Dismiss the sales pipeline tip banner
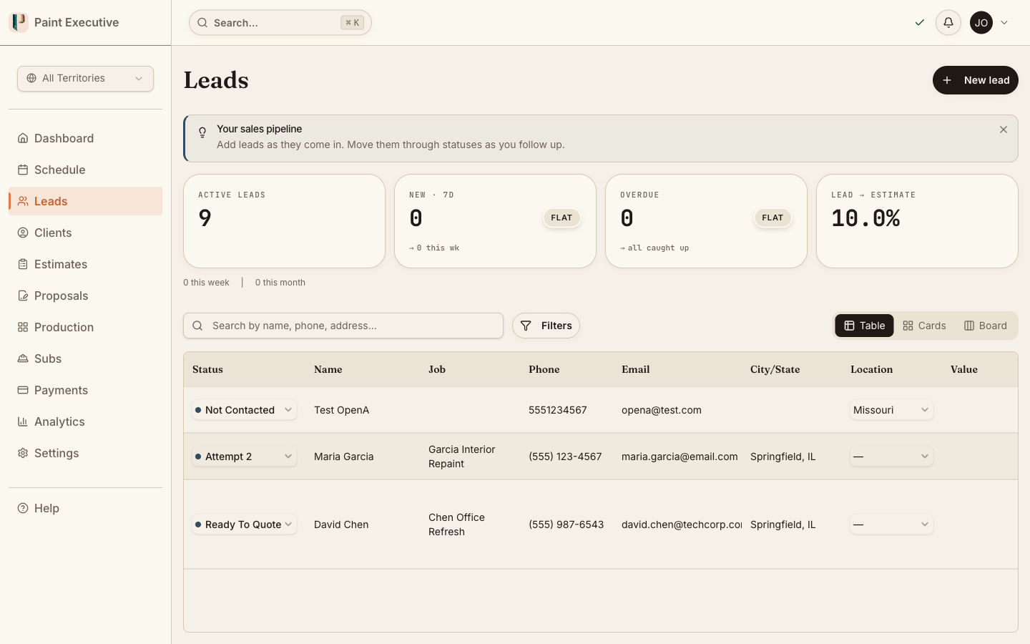Screen dimensions: 1030x644 click(1004, 130)
